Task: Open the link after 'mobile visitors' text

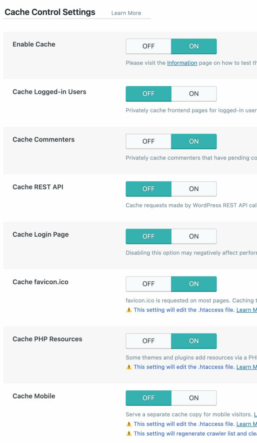Action: pyautogui.click(x=255, y=414)
